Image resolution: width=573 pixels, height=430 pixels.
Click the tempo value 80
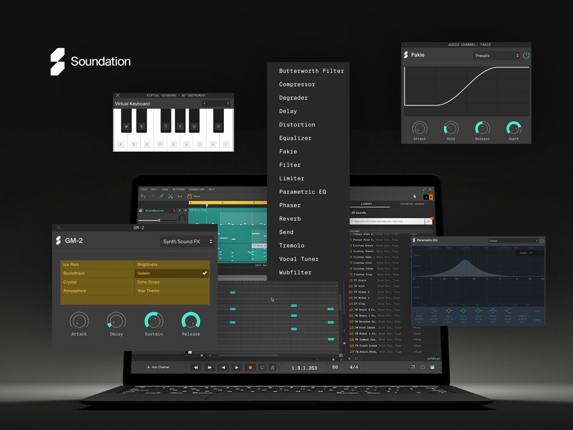coord(335,367)
